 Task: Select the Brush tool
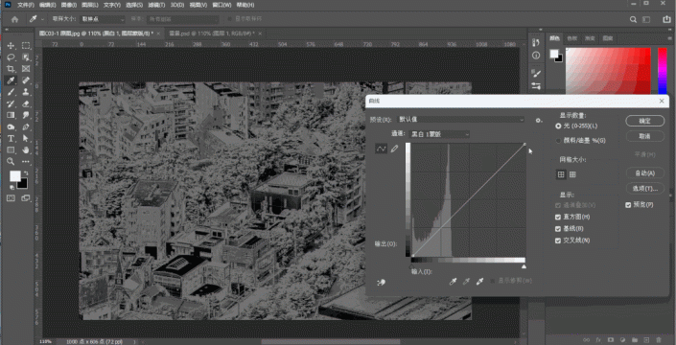click(x=11, y=92)
